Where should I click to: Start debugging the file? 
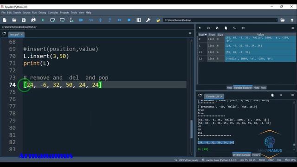tap(81, 20)
